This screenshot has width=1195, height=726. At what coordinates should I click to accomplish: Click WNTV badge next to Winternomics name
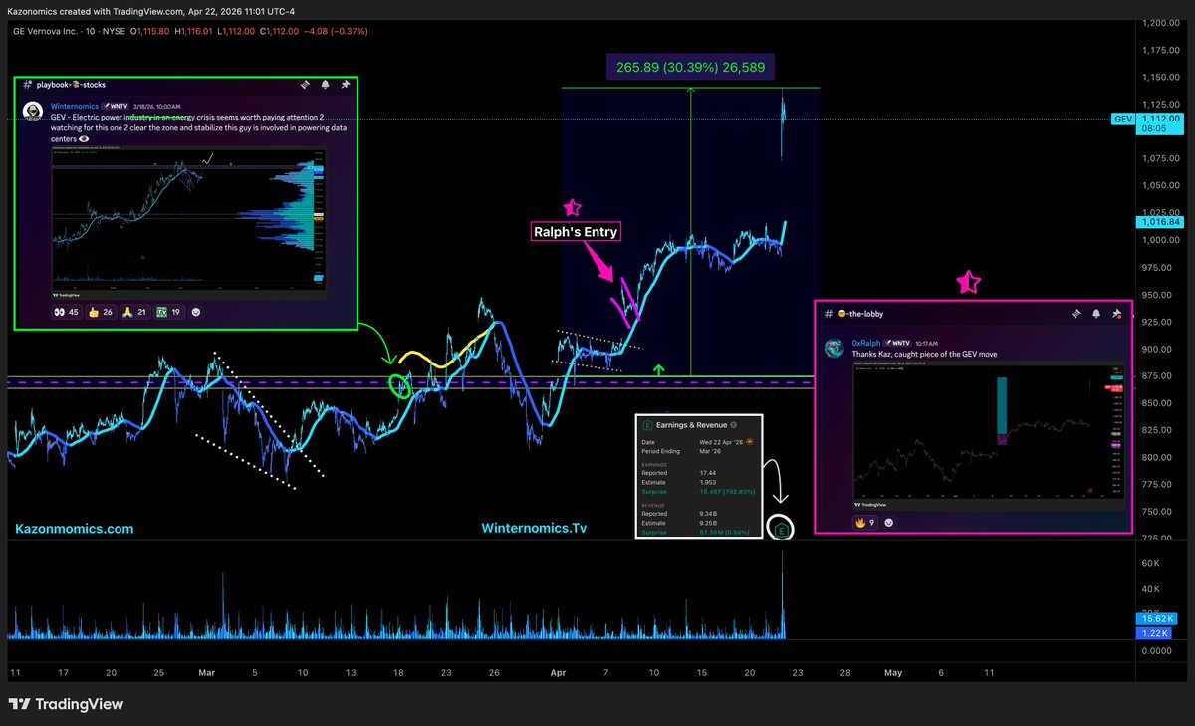115,105
